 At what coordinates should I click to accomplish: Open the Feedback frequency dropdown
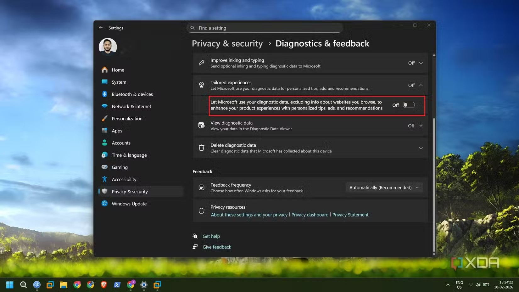point(384,188)
